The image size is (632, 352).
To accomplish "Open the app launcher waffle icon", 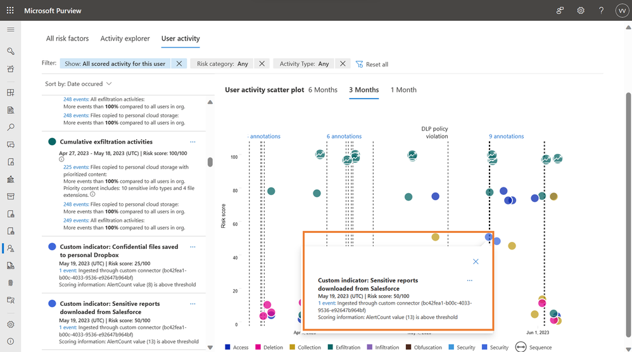I will pyautogui.click(x=10, y=11).
